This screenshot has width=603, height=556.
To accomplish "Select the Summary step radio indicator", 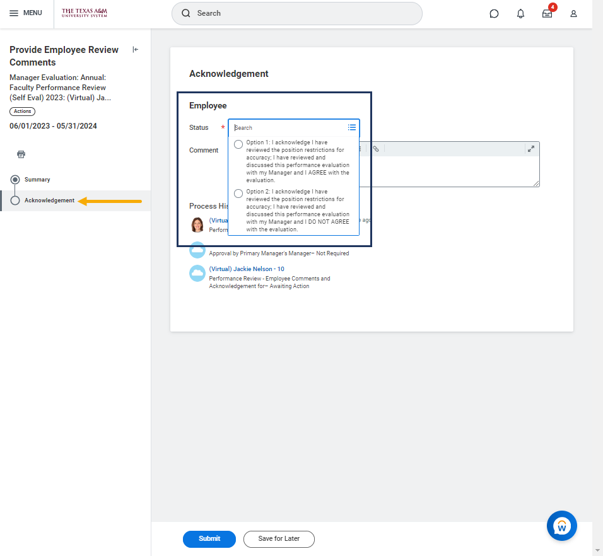I will pyautogui.click(x=15, y=180).
